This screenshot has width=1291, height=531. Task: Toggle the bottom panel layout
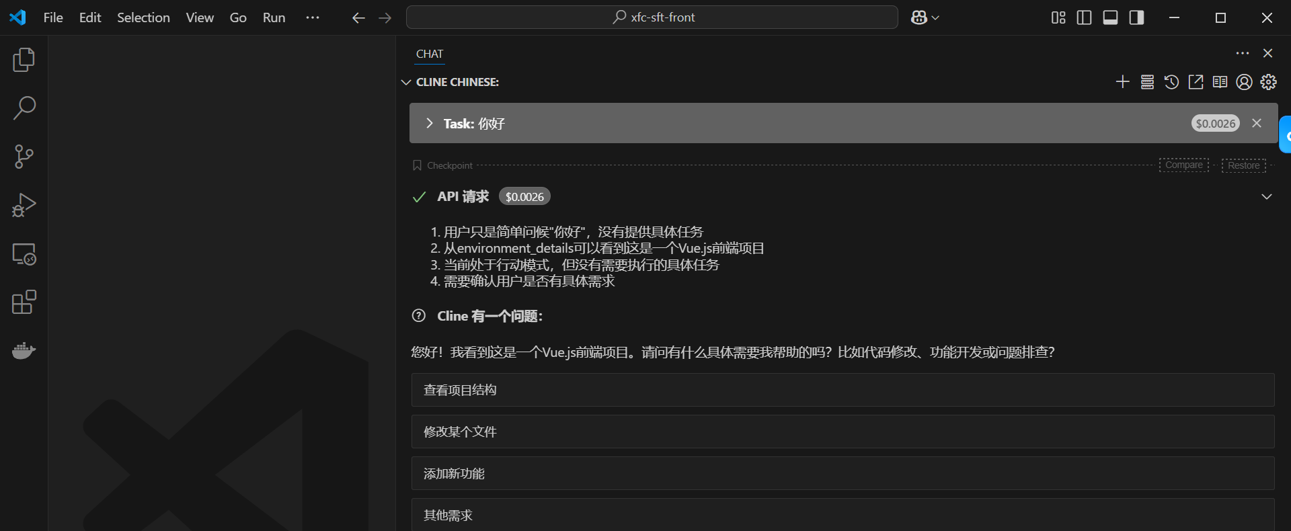(1110, 17)
